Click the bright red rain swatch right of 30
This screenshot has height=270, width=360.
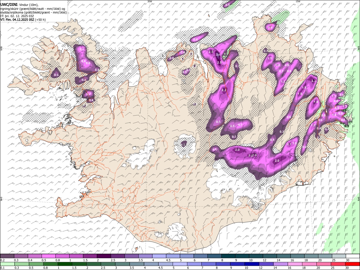352,264
